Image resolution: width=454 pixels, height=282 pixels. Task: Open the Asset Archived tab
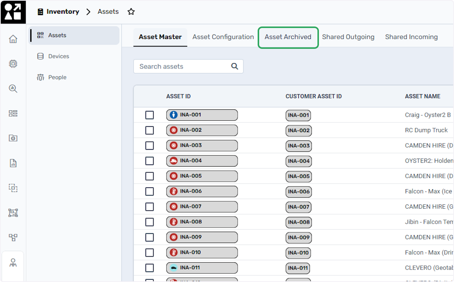coord(288,37)
